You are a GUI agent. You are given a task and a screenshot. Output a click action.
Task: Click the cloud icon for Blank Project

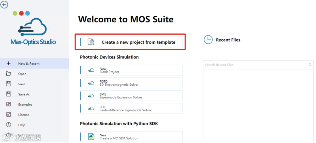coord(91,70)
